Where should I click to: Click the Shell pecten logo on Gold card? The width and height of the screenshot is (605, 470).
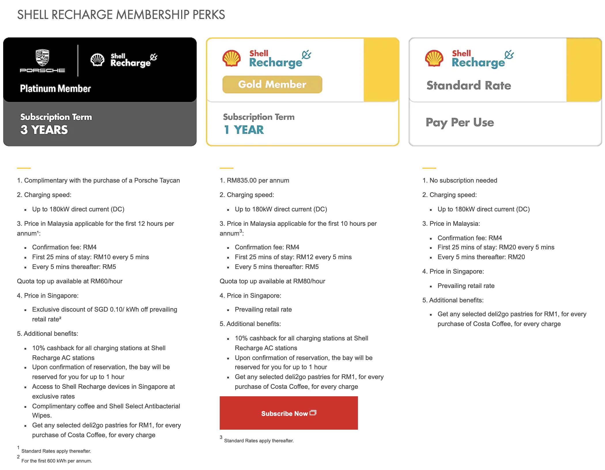click(231, 58)
